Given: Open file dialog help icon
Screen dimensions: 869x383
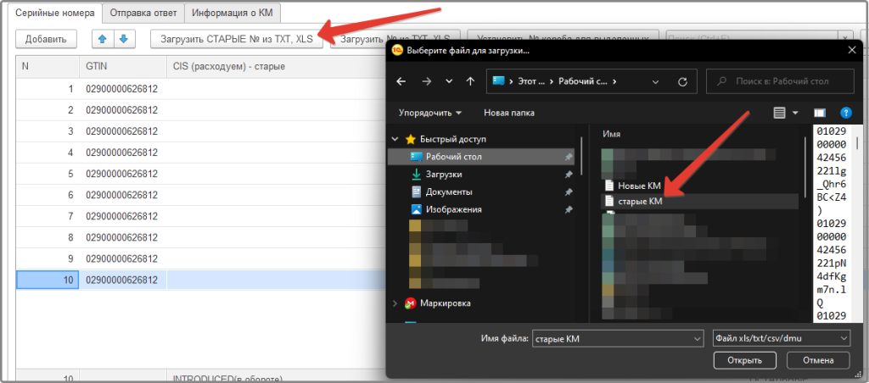Looking at the screenshot, I should pyautogui.click(x=846, y=113).
